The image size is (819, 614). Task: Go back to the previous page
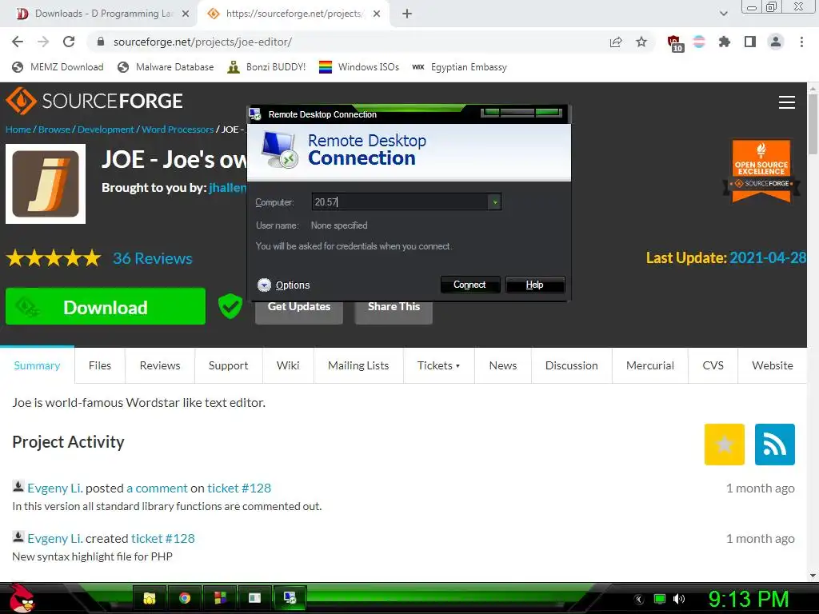18,42
